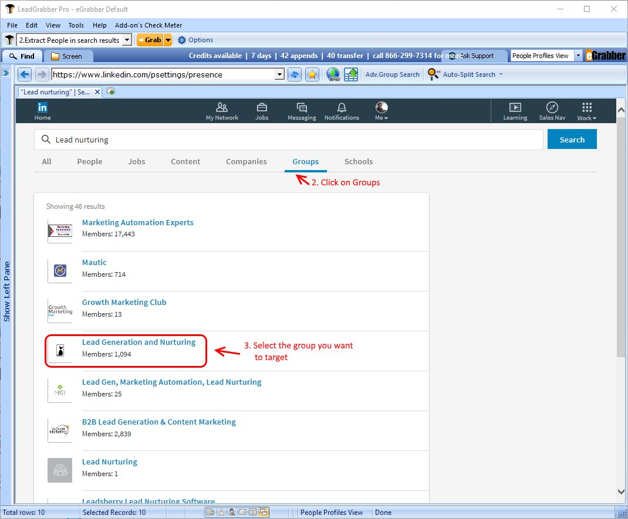The width and height of the screenshot is (628, 519).
Task: Click the LeadGrabber mushroom icon in toolbar
Action: tap(9, 40)
